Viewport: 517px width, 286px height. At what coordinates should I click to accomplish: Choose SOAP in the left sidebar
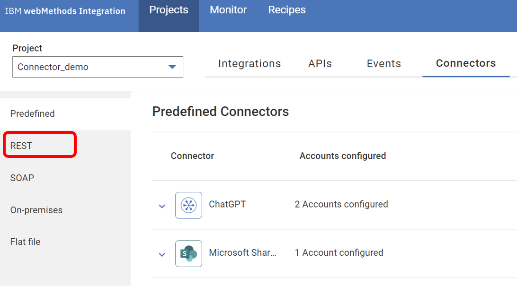22,178
